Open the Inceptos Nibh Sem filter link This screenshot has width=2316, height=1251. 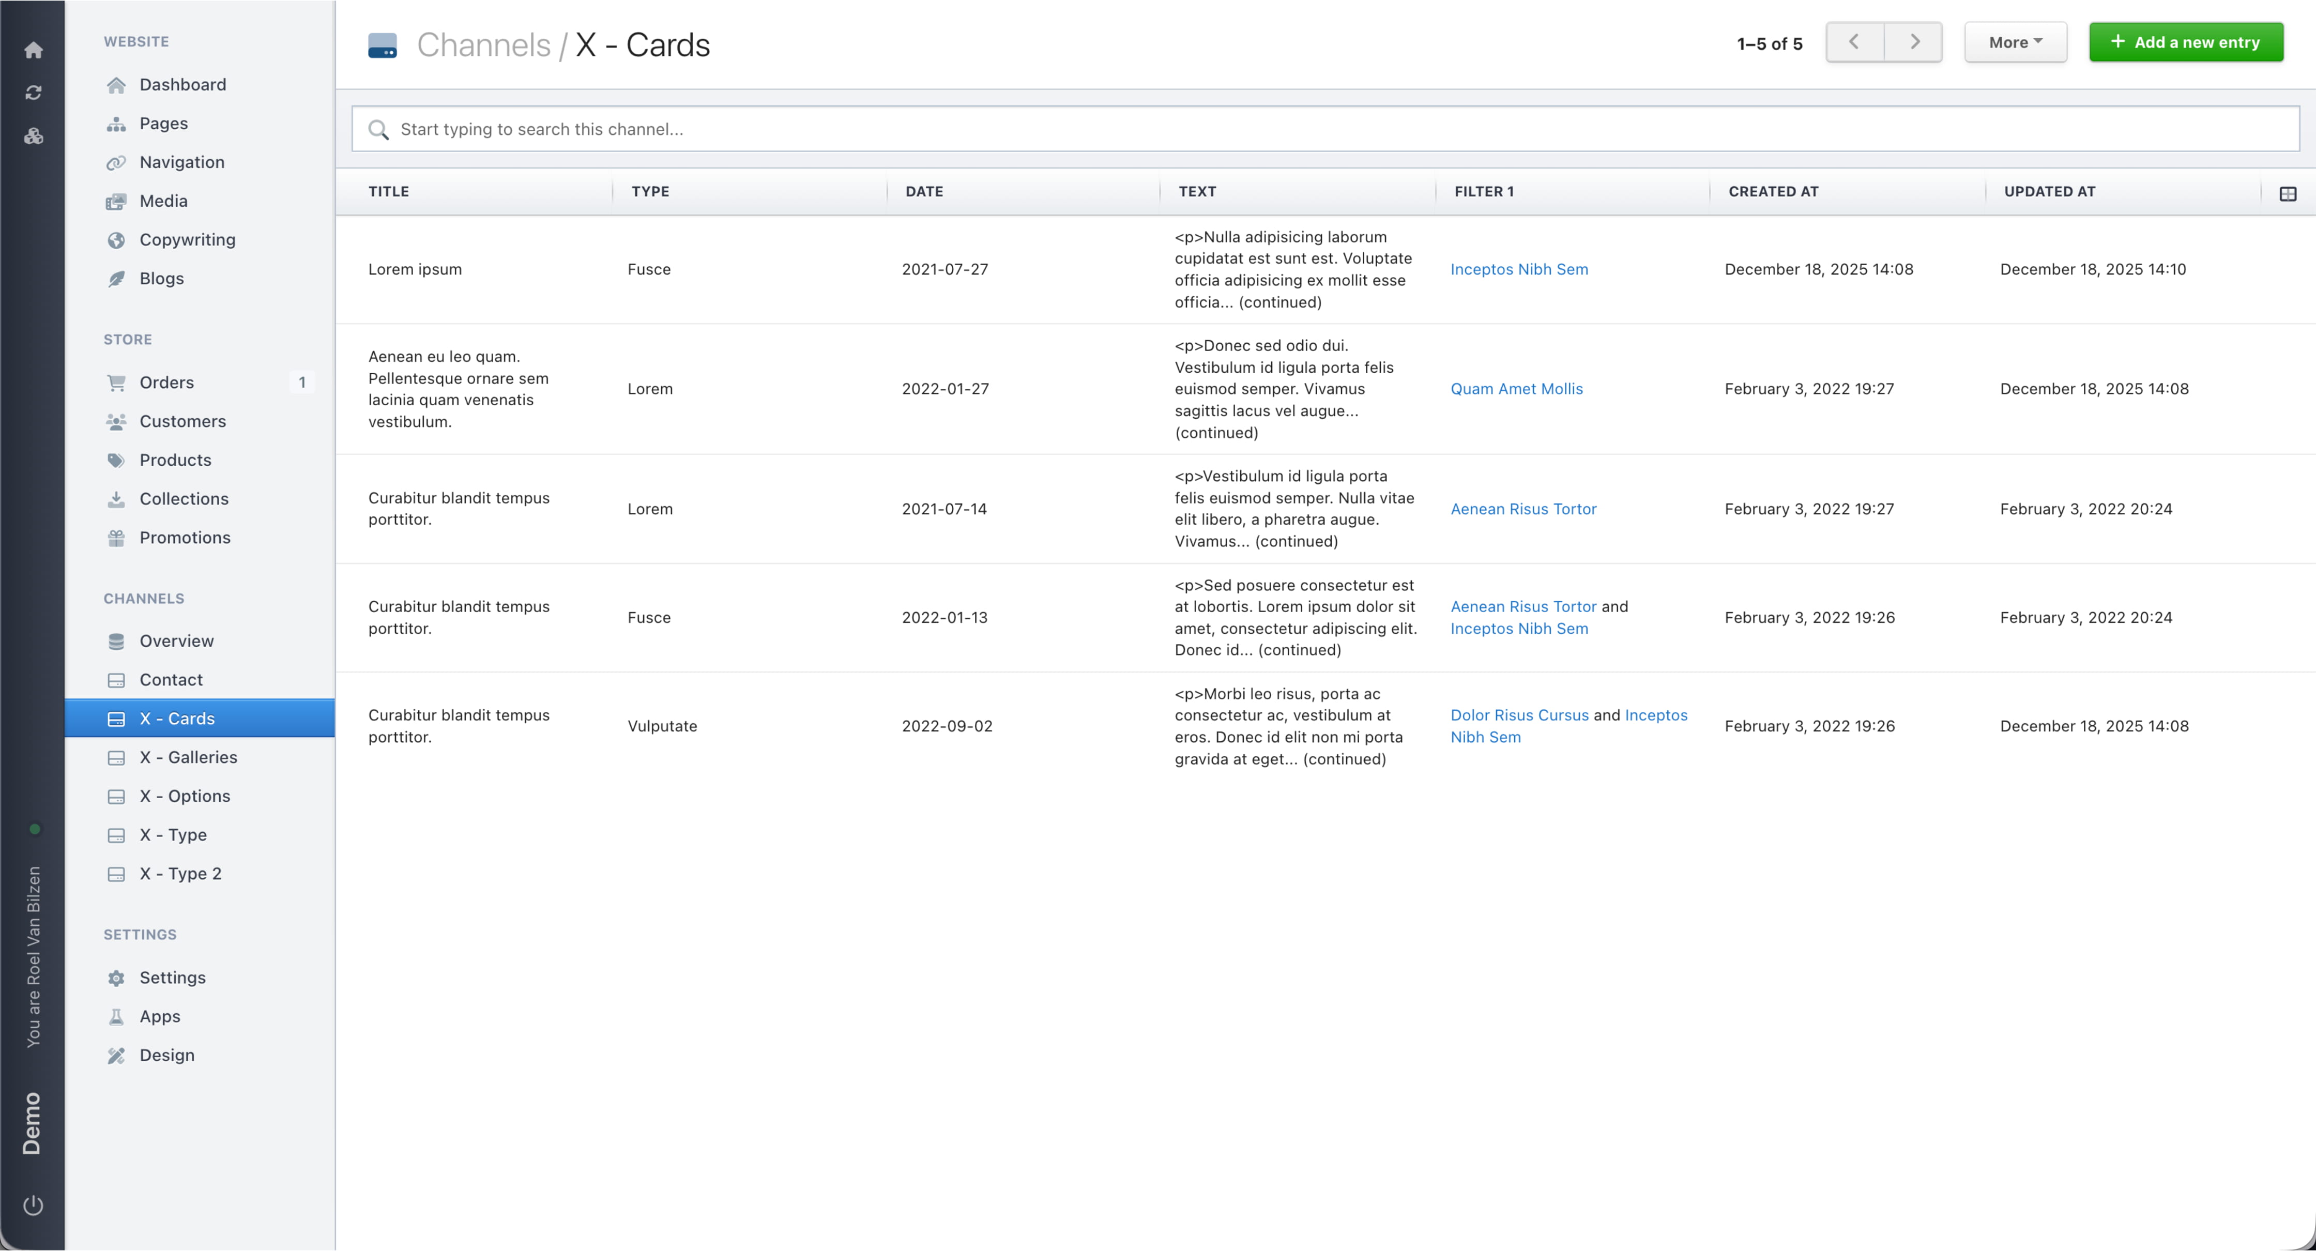click(x=1518, y=269)
